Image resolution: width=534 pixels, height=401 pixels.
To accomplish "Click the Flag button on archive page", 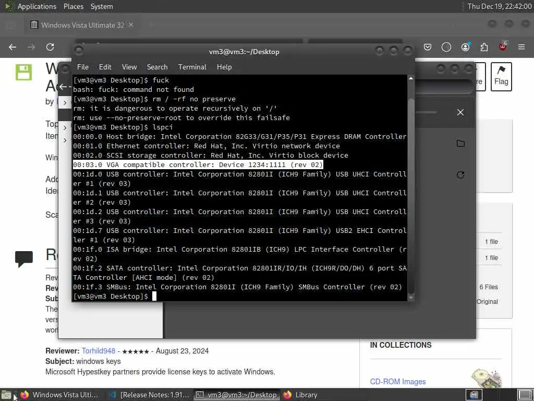I will [501, 76].
